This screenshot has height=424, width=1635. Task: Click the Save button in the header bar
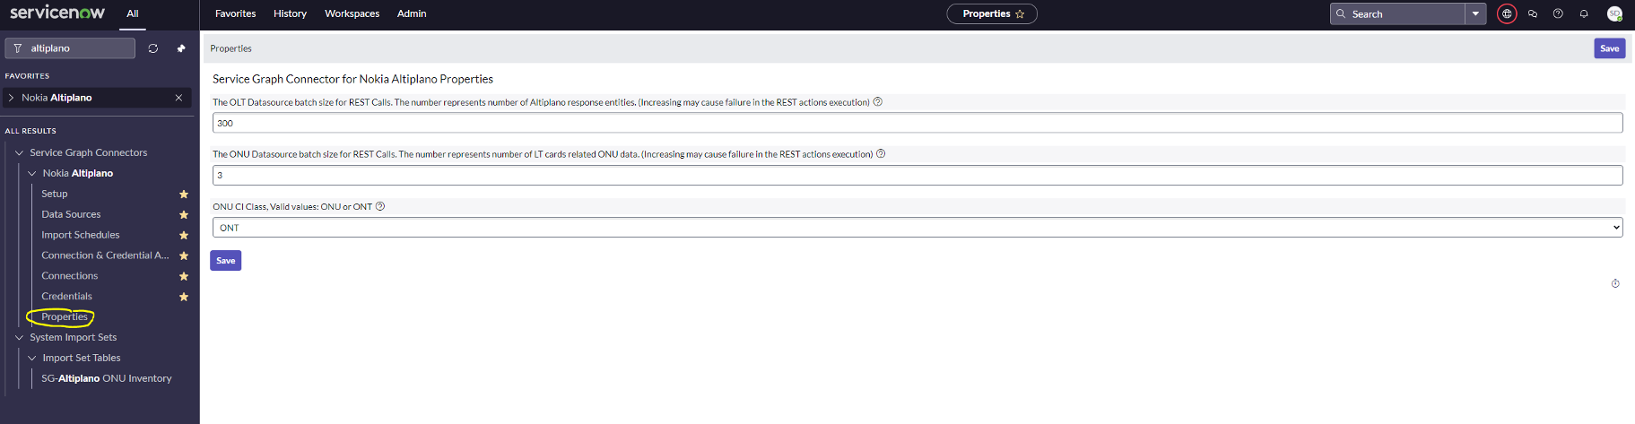1610,48
